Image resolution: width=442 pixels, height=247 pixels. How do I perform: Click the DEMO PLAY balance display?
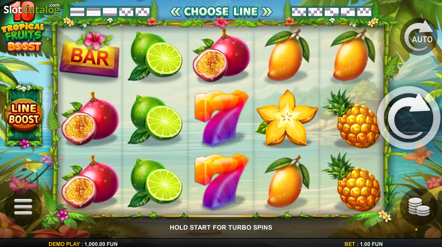click(83, 244)
